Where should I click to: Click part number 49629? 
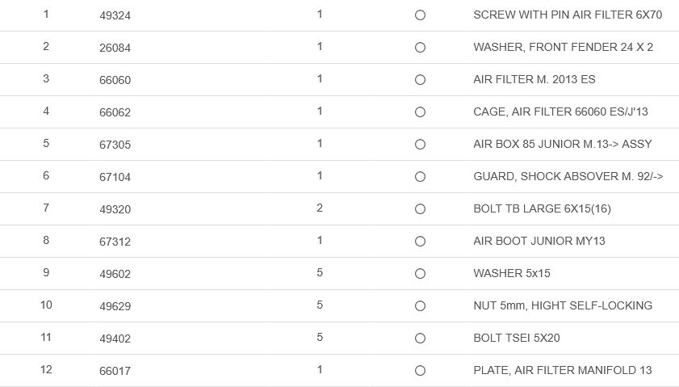(115, 306)
